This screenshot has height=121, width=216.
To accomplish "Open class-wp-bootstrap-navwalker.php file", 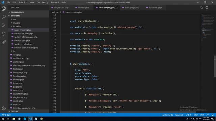I will [29, 66].
